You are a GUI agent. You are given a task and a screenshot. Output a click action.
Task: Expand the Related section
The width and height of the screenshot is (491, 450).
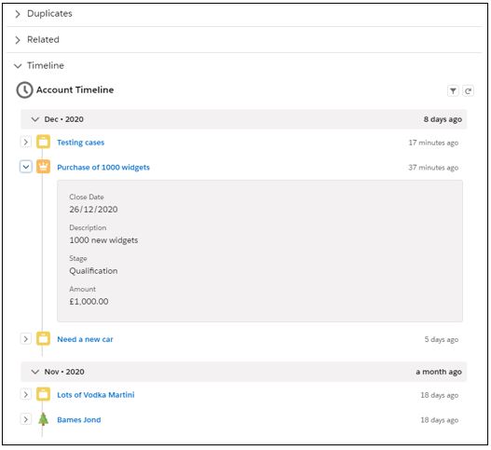(18, 40)
